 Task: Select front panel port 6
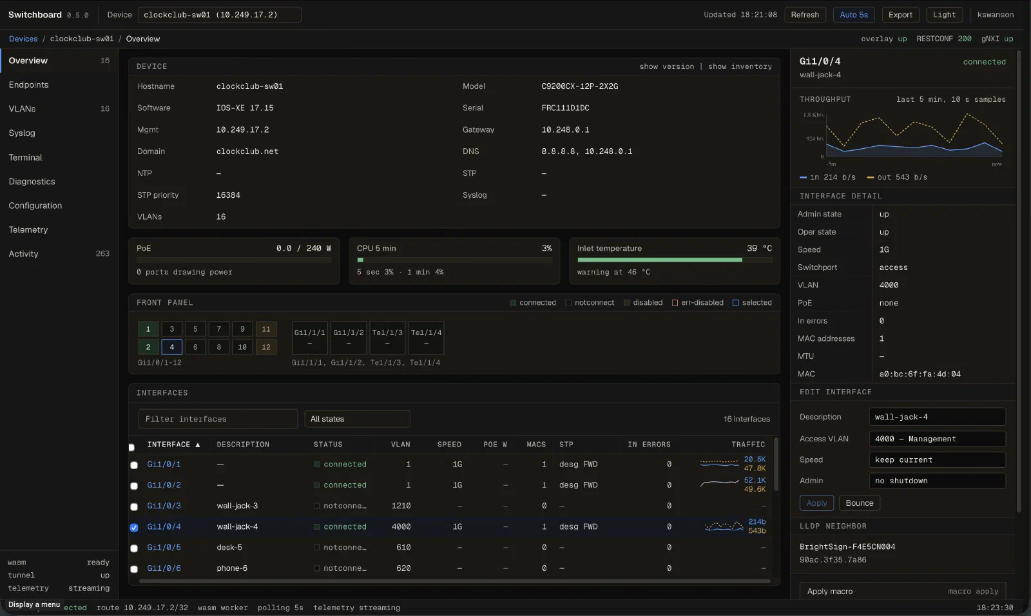point(195,347)
